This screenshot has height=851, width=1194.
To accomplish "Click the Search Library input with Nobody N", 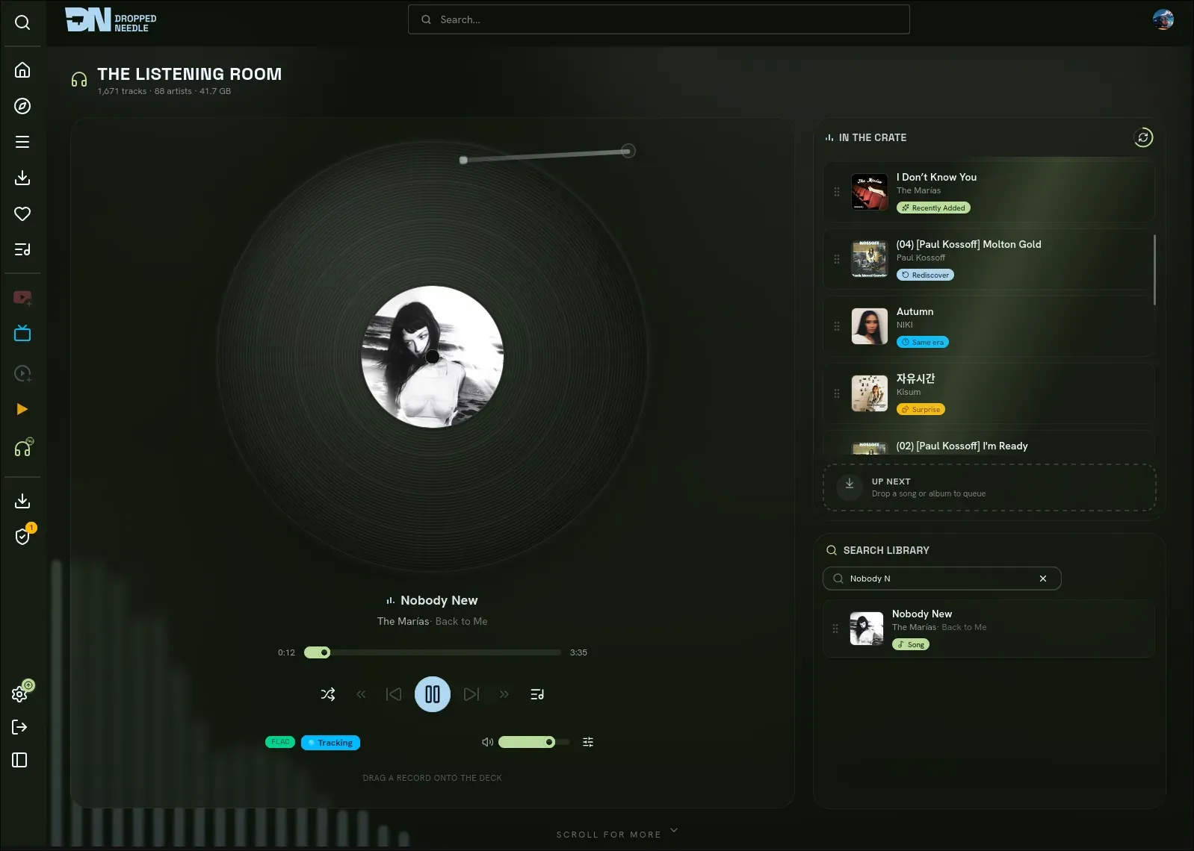I will [941, 579].
